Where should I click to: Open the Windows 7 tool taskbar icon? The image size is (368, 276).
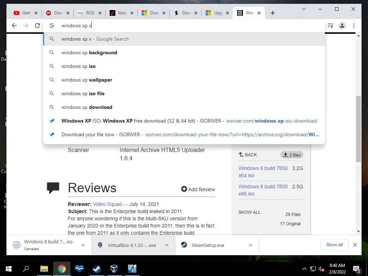[x=132, y=269]
